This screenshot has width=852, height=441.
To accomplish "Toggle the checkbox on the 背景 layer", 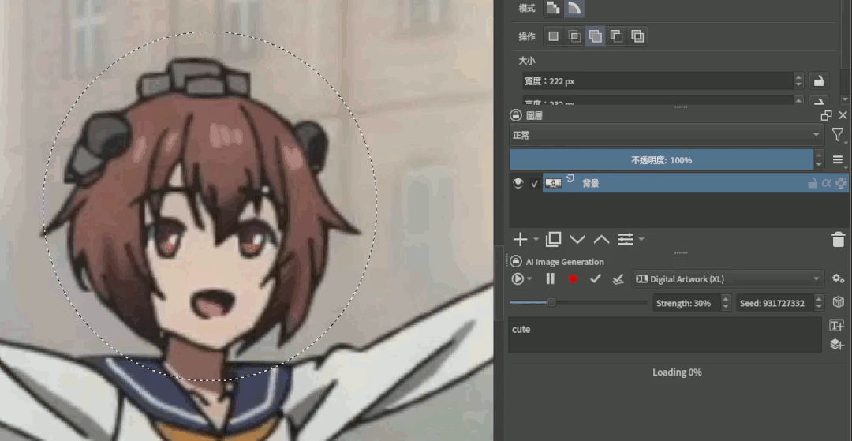I will [x=534, y=183].
